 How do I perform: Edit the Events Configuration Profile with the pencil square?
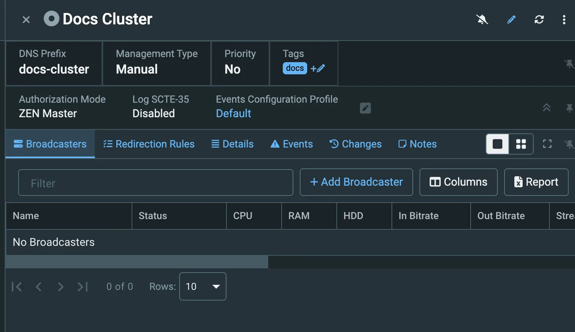pos(365,108)
